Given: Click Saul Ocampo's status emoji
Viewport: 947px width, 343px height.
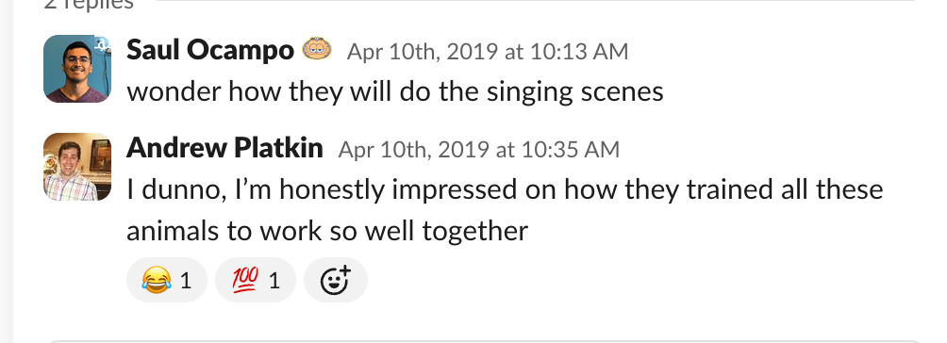Looking at the screenshot, I should pos(317,48).
